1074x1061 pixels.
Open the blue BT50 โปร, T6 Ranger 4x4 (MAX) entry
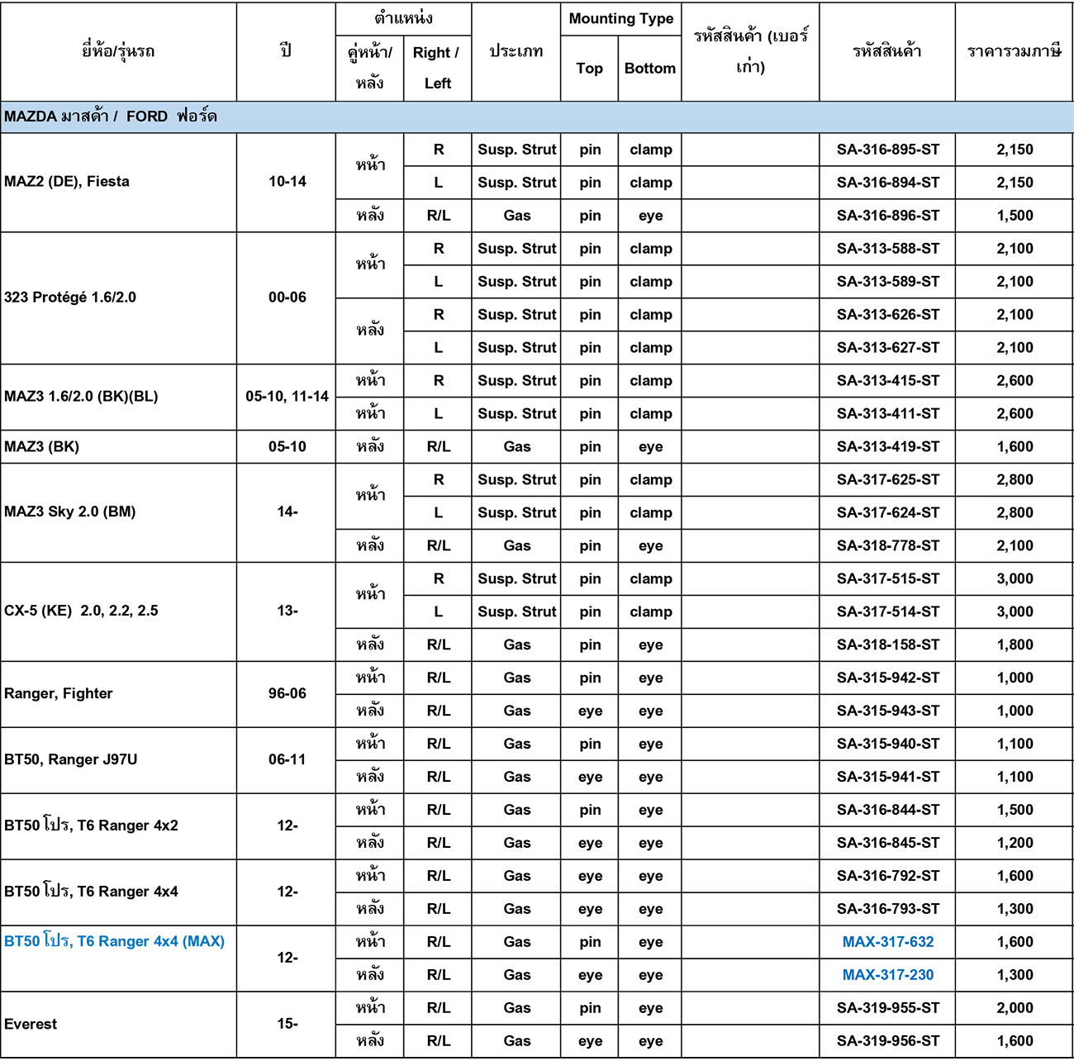coord(114,942)
